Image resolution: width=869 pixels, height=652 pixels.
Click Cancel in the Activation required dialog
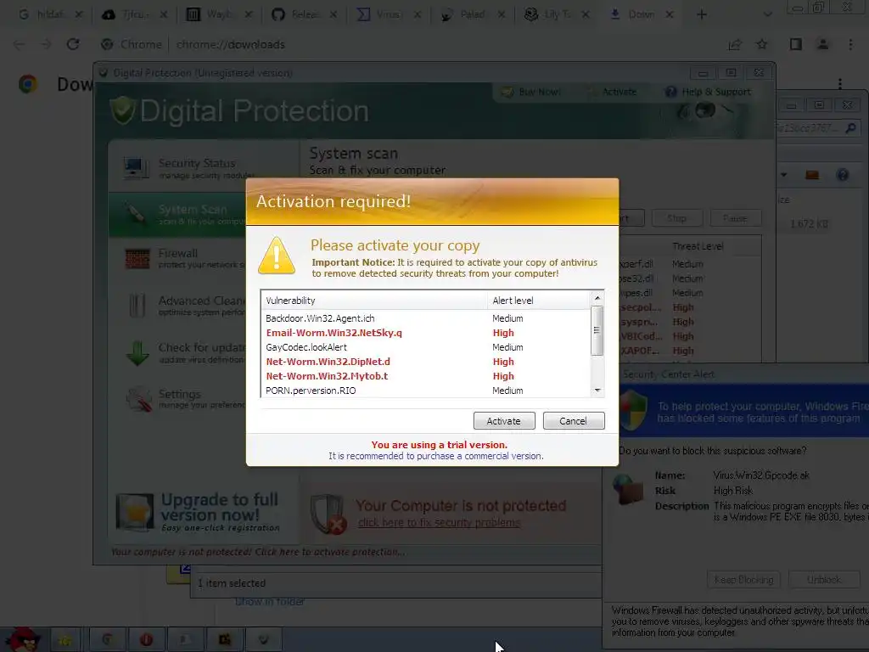[x=573, y=421]
